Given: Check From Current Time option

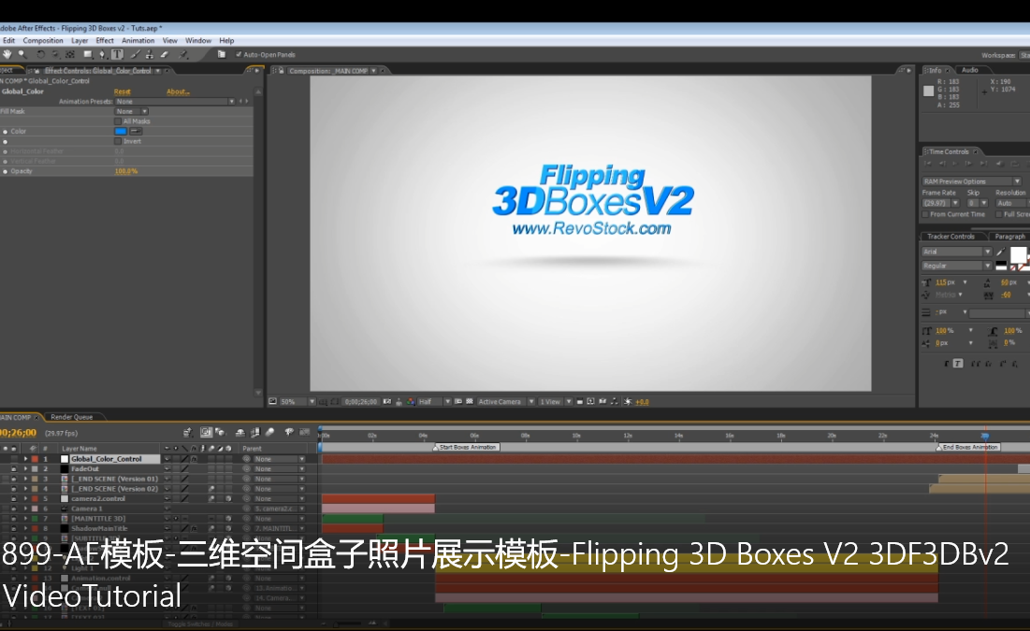Looking at the screenshot, I should tap(925, 214).
